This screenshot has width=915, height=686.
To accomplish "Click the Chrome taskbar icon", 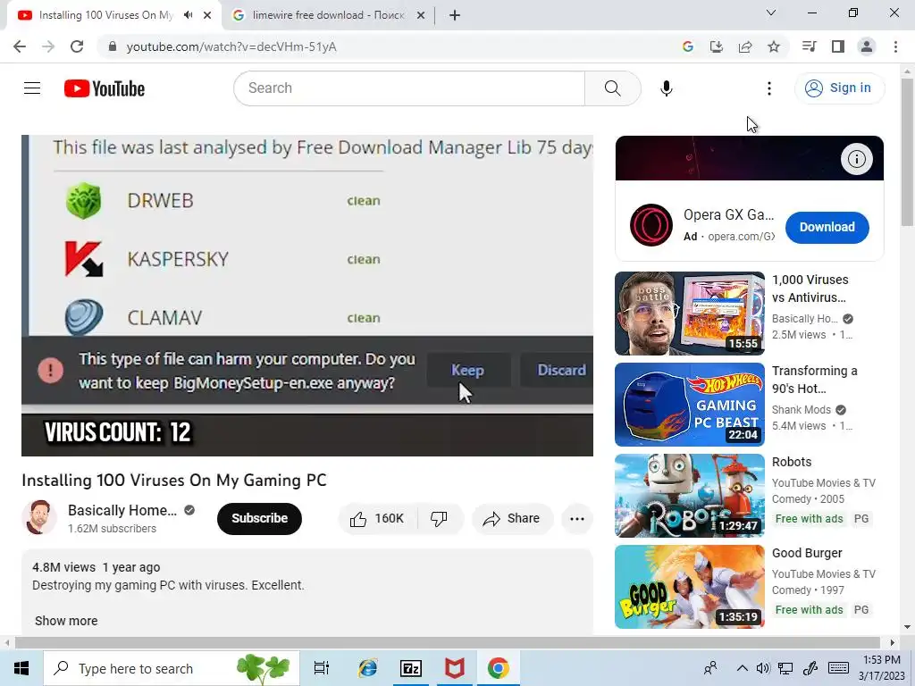I will click(x=499, y=668).
